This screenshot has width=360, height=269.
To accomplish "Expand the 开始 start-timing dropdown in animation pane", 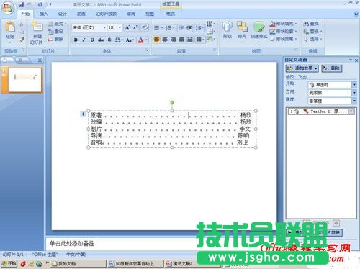I will tap(354, 85).
